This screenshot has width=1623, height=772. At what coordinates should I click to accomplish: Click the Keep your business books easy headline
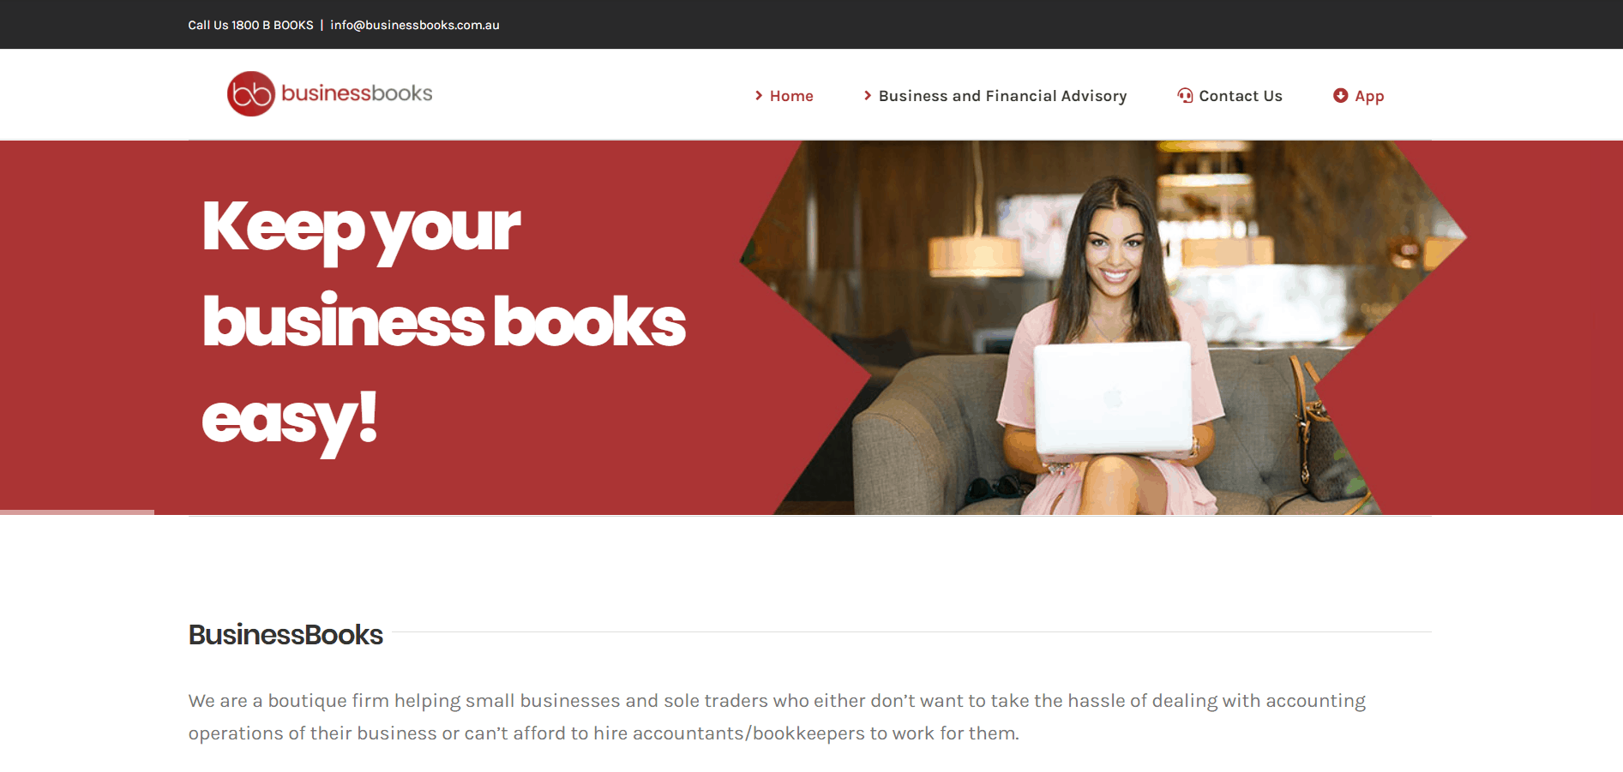tap(443, 323)
